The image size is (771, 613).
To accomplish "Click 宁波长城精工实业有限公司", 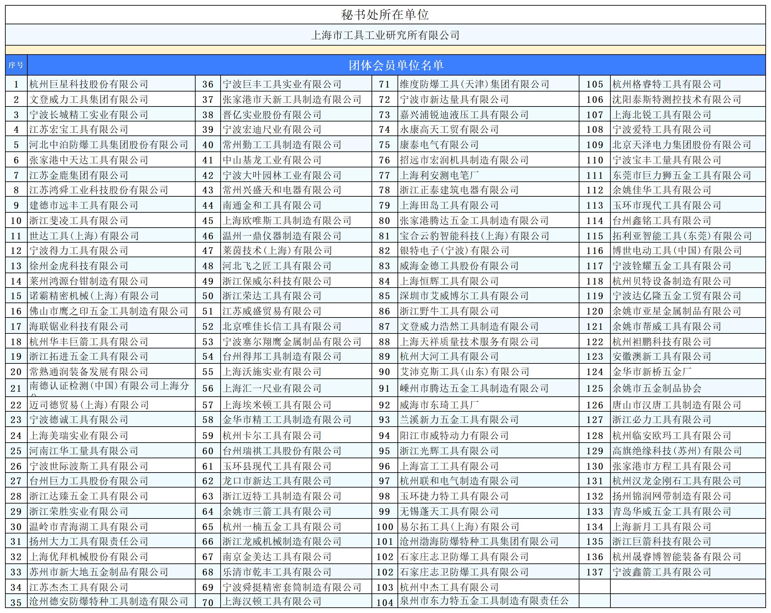I will tap(89, 115).
